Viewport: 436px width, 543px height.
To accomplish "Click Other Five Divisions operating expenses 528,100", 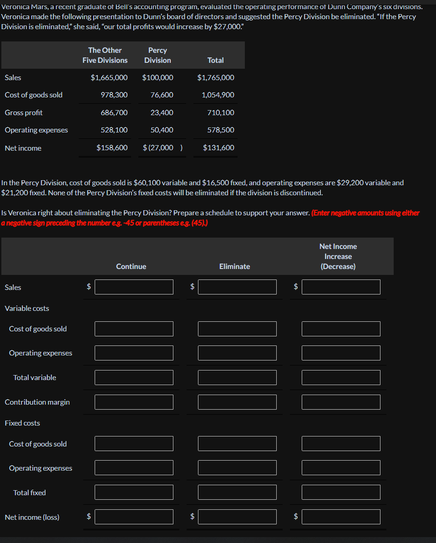I will (114, 130).
